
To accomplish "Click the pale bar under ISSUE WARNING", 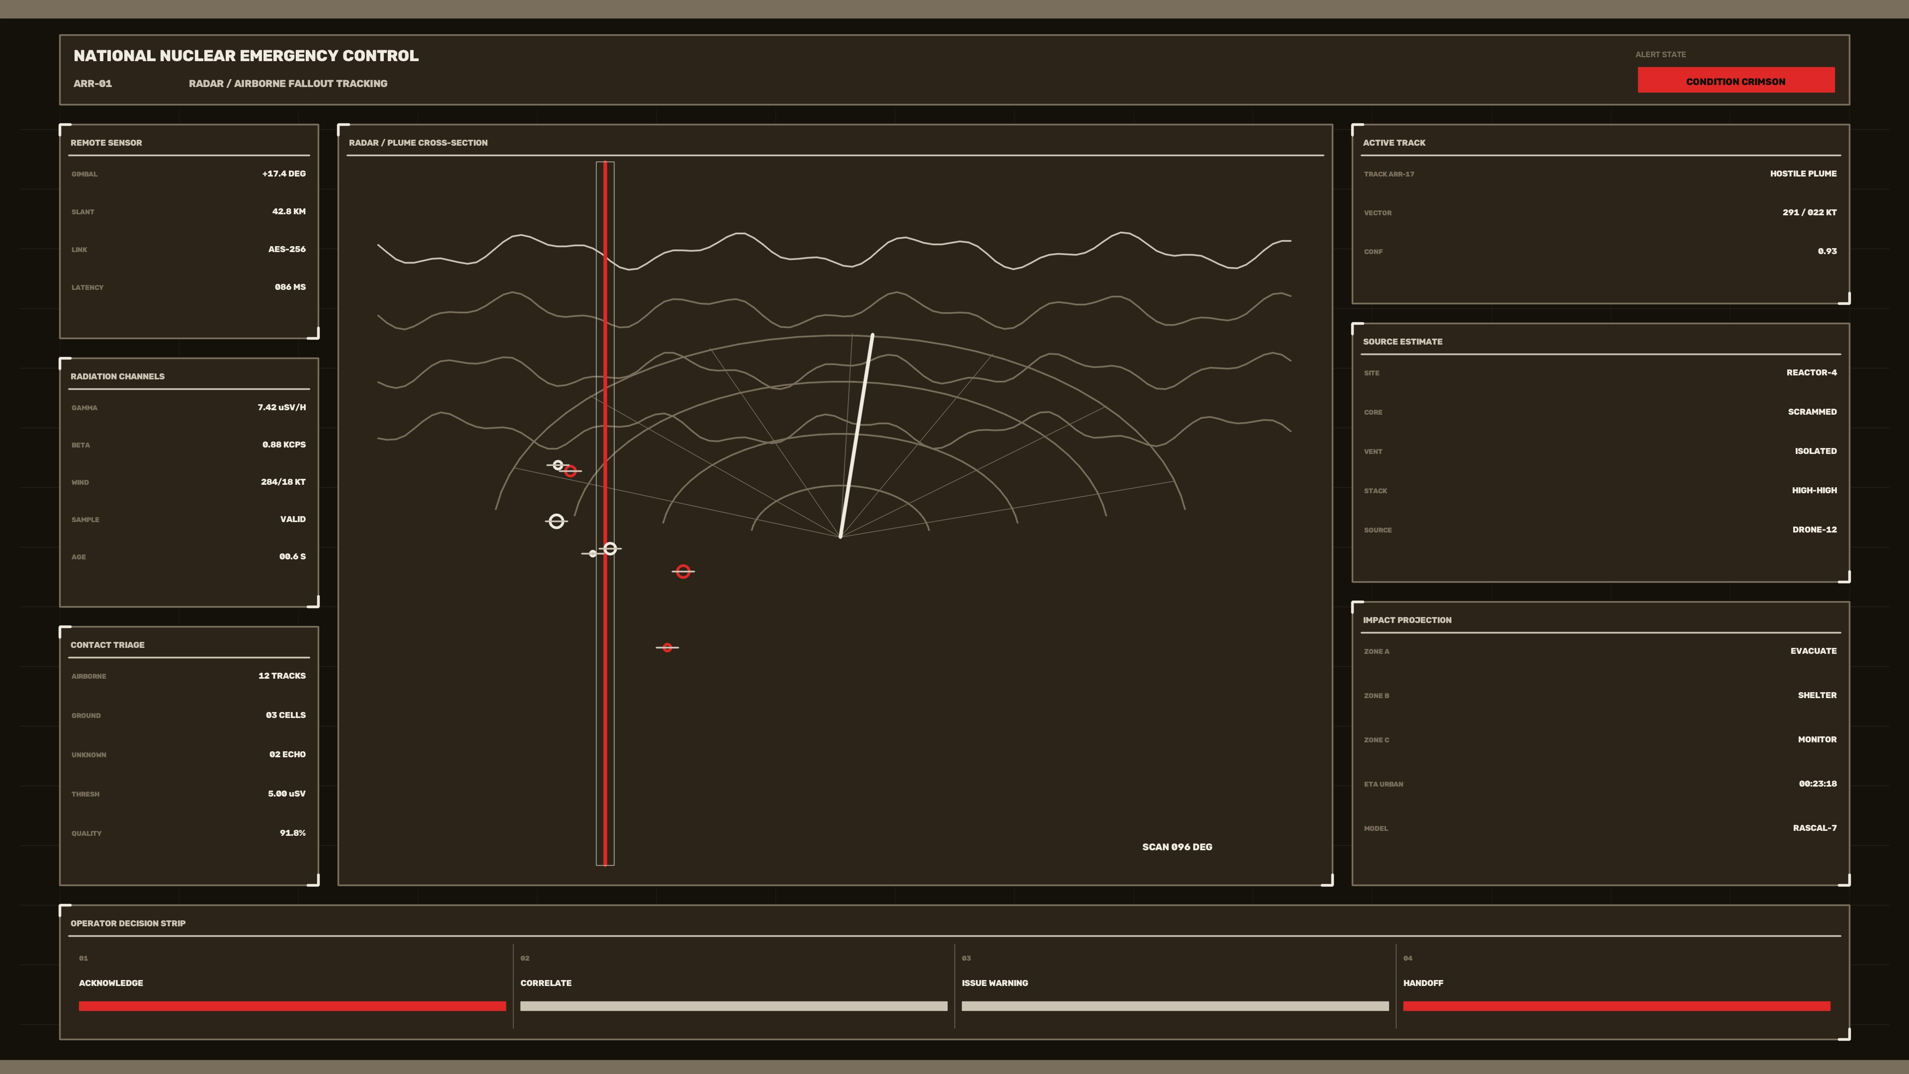I will click(1175, 1006).
